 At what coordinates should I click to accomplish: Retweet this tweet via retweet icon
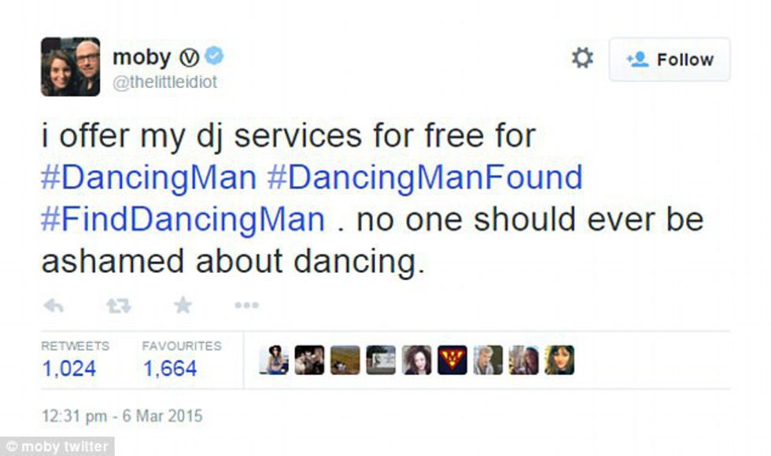pyautogui.click(x=118, y=306)
